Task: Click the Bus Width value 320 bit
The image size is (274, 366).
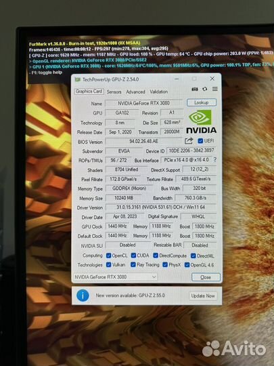Action: click(200, 188)
